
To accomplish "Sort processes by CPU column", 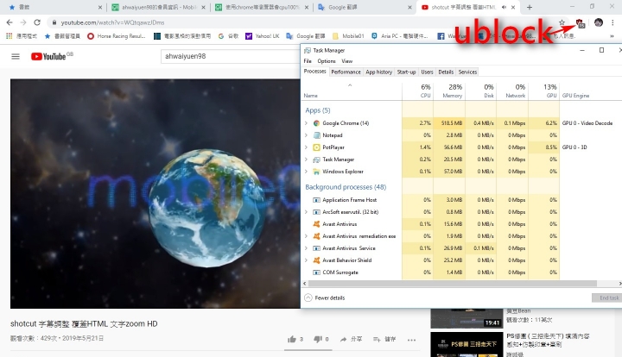I will (x=418, y=91).
